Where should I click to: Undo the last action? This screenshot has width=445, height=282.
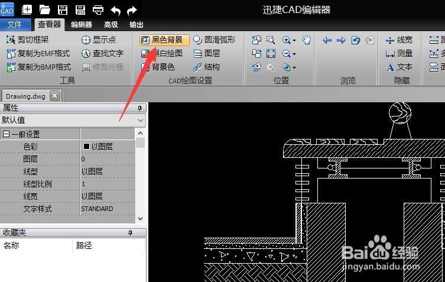click(x=115, y=11)
